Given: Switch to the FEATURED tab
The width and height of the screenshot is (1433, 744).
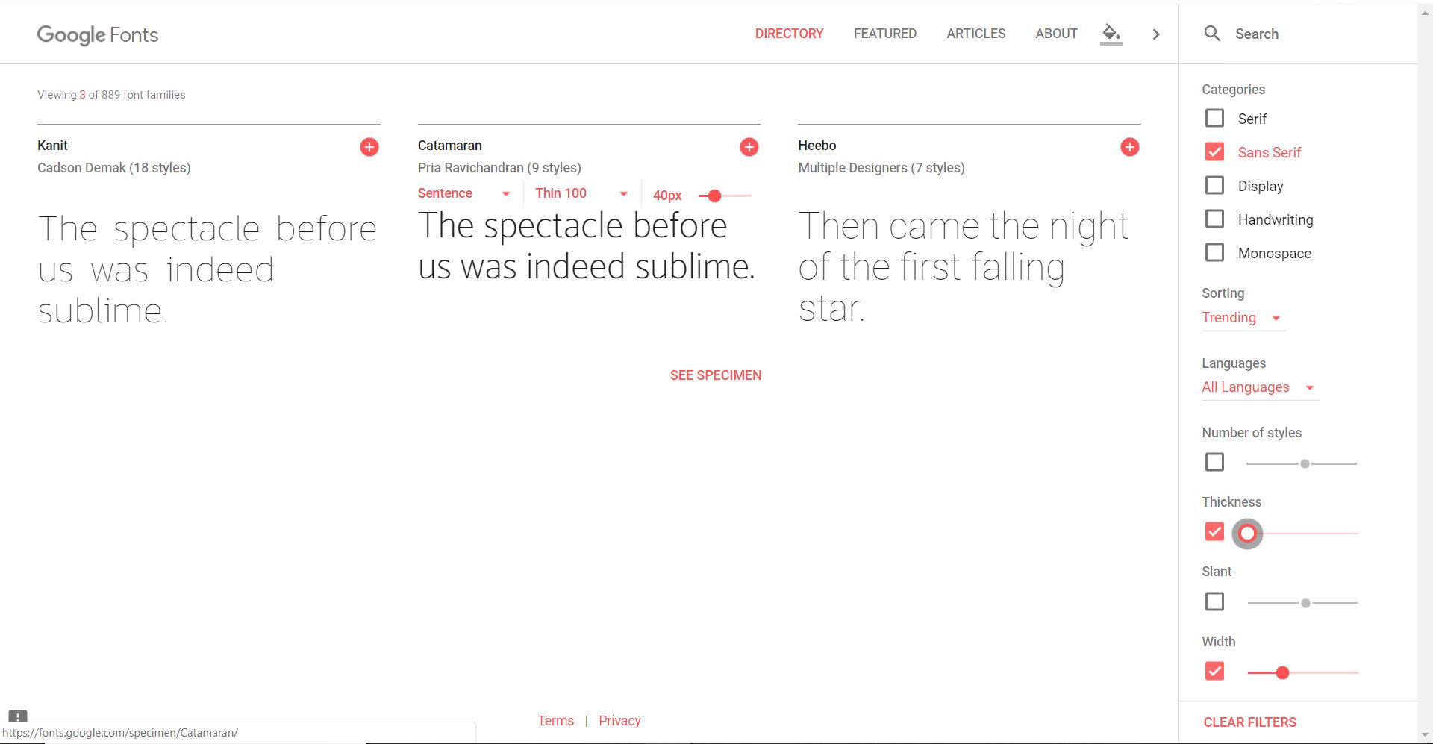Looking at the screenshot, I should coord(884,33).
